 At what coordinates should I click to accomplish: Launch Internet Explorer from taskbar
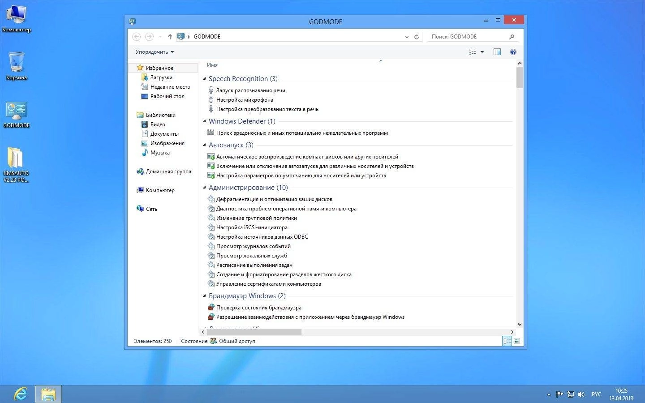pos(20,394)
